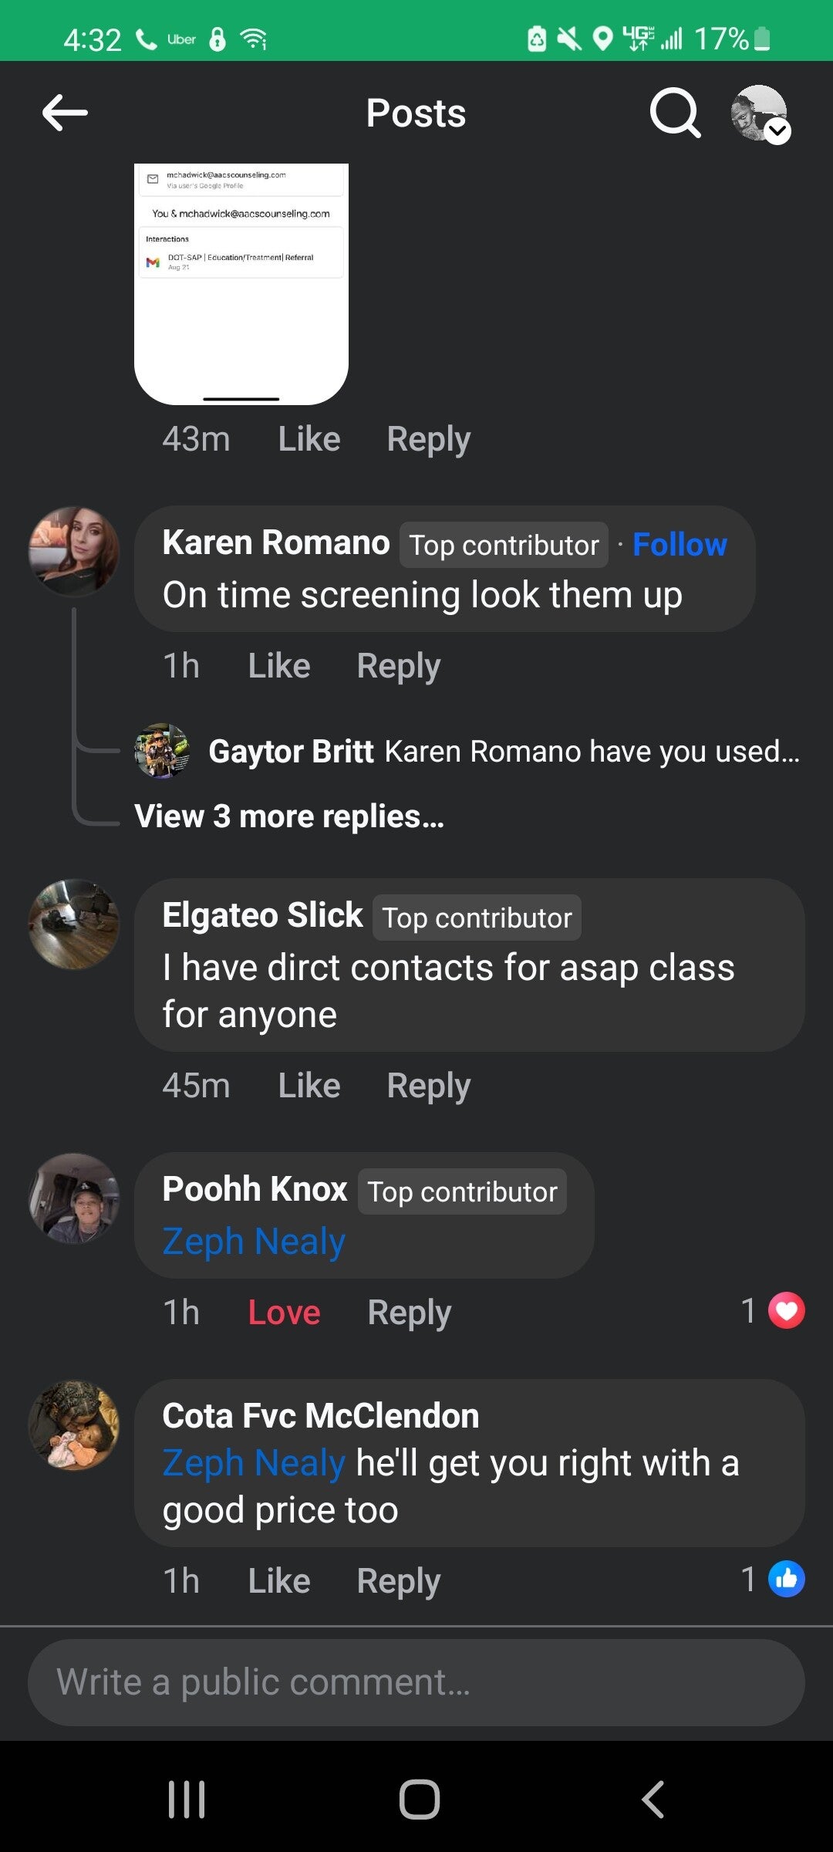Open Elgateo Slick's profile avatar
833x1852 pixels.
click(74, 924)
